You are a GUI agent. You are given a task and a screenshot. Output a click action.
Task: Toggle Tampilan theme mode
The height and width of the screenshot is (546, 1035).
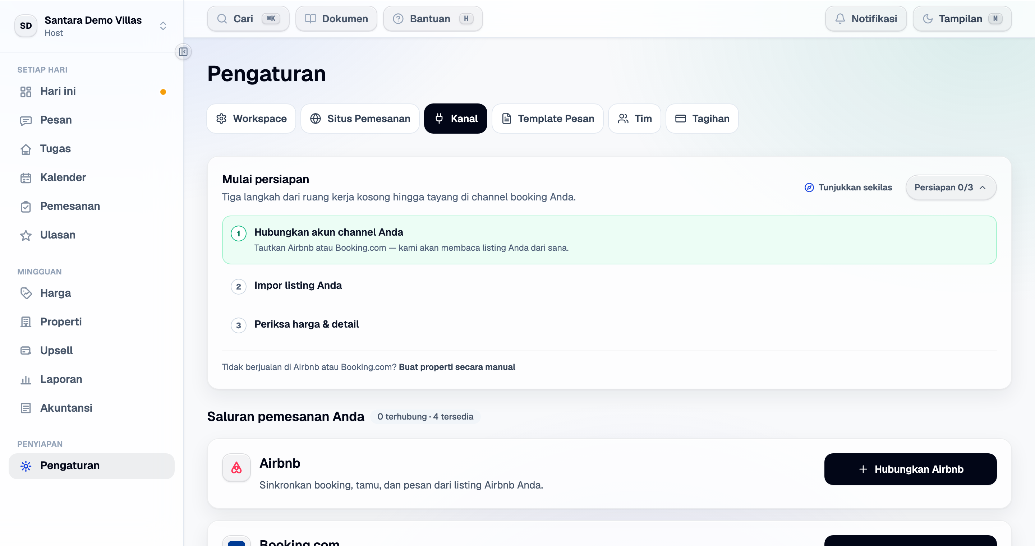[x=962, y=18]
